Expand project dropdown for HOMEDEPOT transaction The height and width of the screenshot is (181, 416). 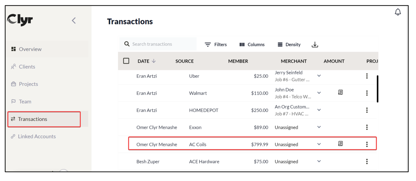pyautogui.click(x=319, y=110)
